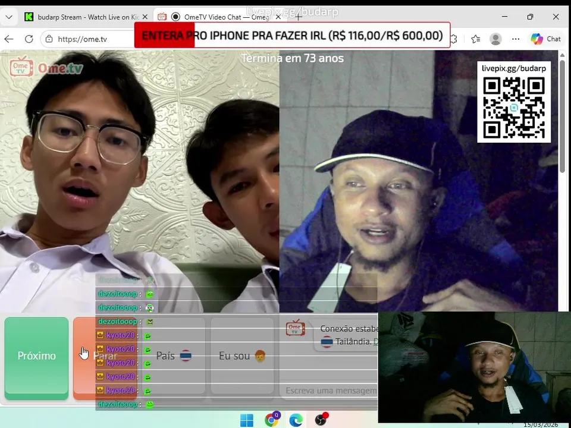Close the budarp Stream tab
Image resolution: width=571 pixels, height=428 pixels.
pos(145,17)
